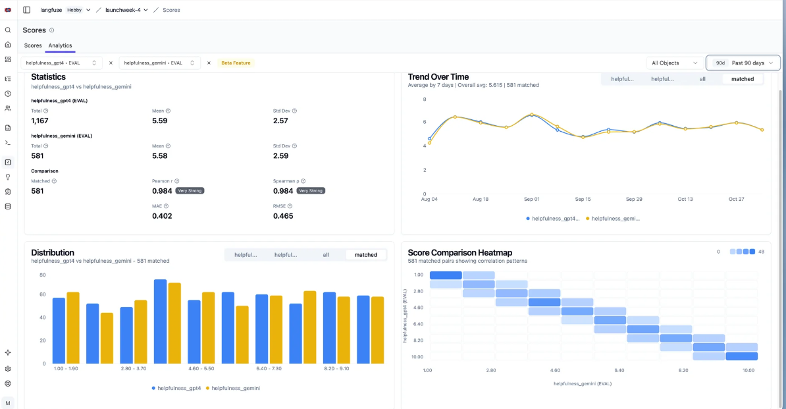Viewport: 786px width, 409px height.
Task: Click darkest heatmap cell in 1.00 row
Action: click(x=446, y=275)
